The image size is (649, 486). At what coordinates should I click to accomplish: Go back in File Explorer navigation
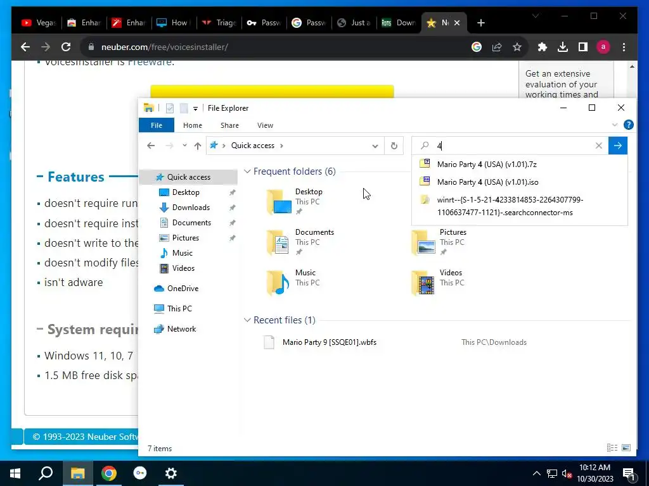151,146
